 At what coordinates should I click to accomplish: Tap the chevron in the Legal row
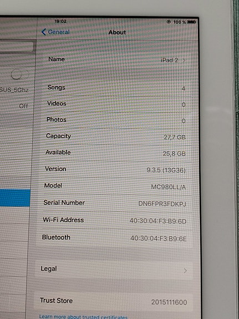(185, 271)
